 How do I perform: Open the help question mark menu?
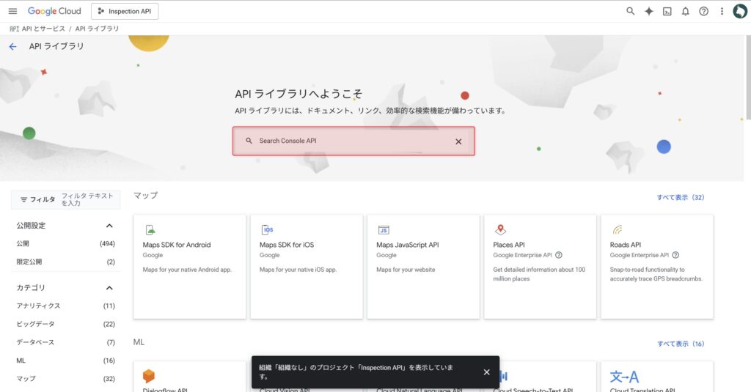(703, 11)
